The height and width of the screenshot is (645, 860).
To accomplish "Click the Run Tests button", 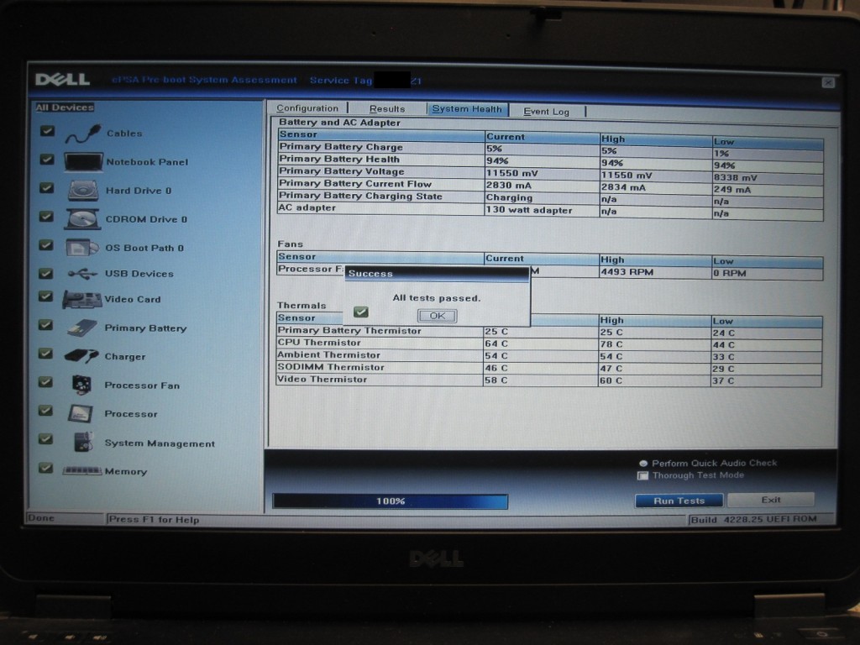I will click(679, 501).
